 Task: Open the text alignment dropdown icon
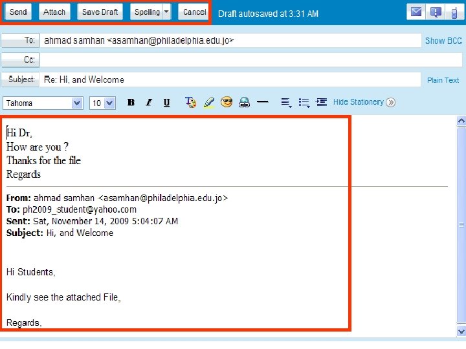tap(286, 103)
